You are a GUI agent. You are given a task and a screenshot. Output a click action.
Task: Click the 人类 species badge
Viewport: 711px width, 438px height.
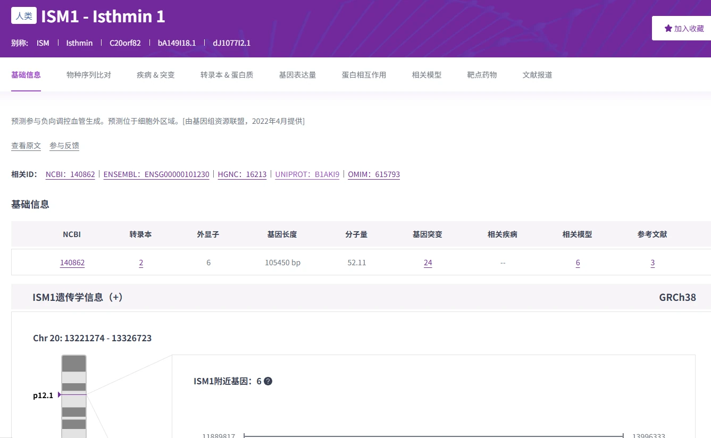pos(23,15)
